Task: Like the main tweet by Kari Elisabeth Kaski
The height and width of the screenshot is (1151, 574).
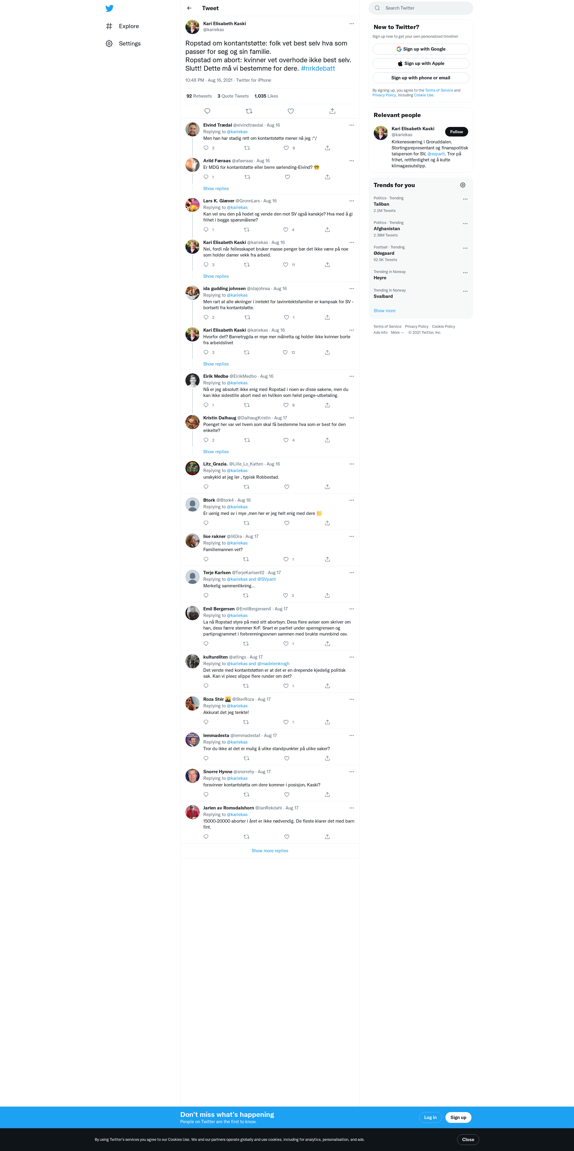Action: (x=291, y=111)
